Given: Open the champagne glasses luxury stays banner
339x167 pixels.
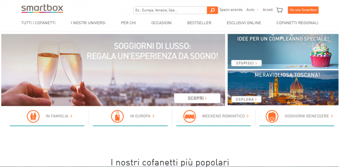Looking at the screenshot, I should point(113,70).
